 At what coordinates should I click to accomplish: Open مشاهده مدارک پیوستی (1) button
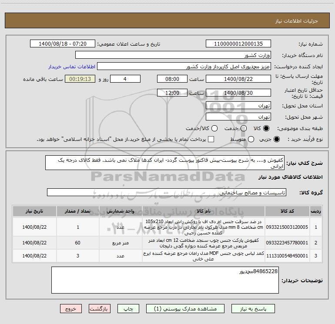pyautogui.click(x=185, y=309)
